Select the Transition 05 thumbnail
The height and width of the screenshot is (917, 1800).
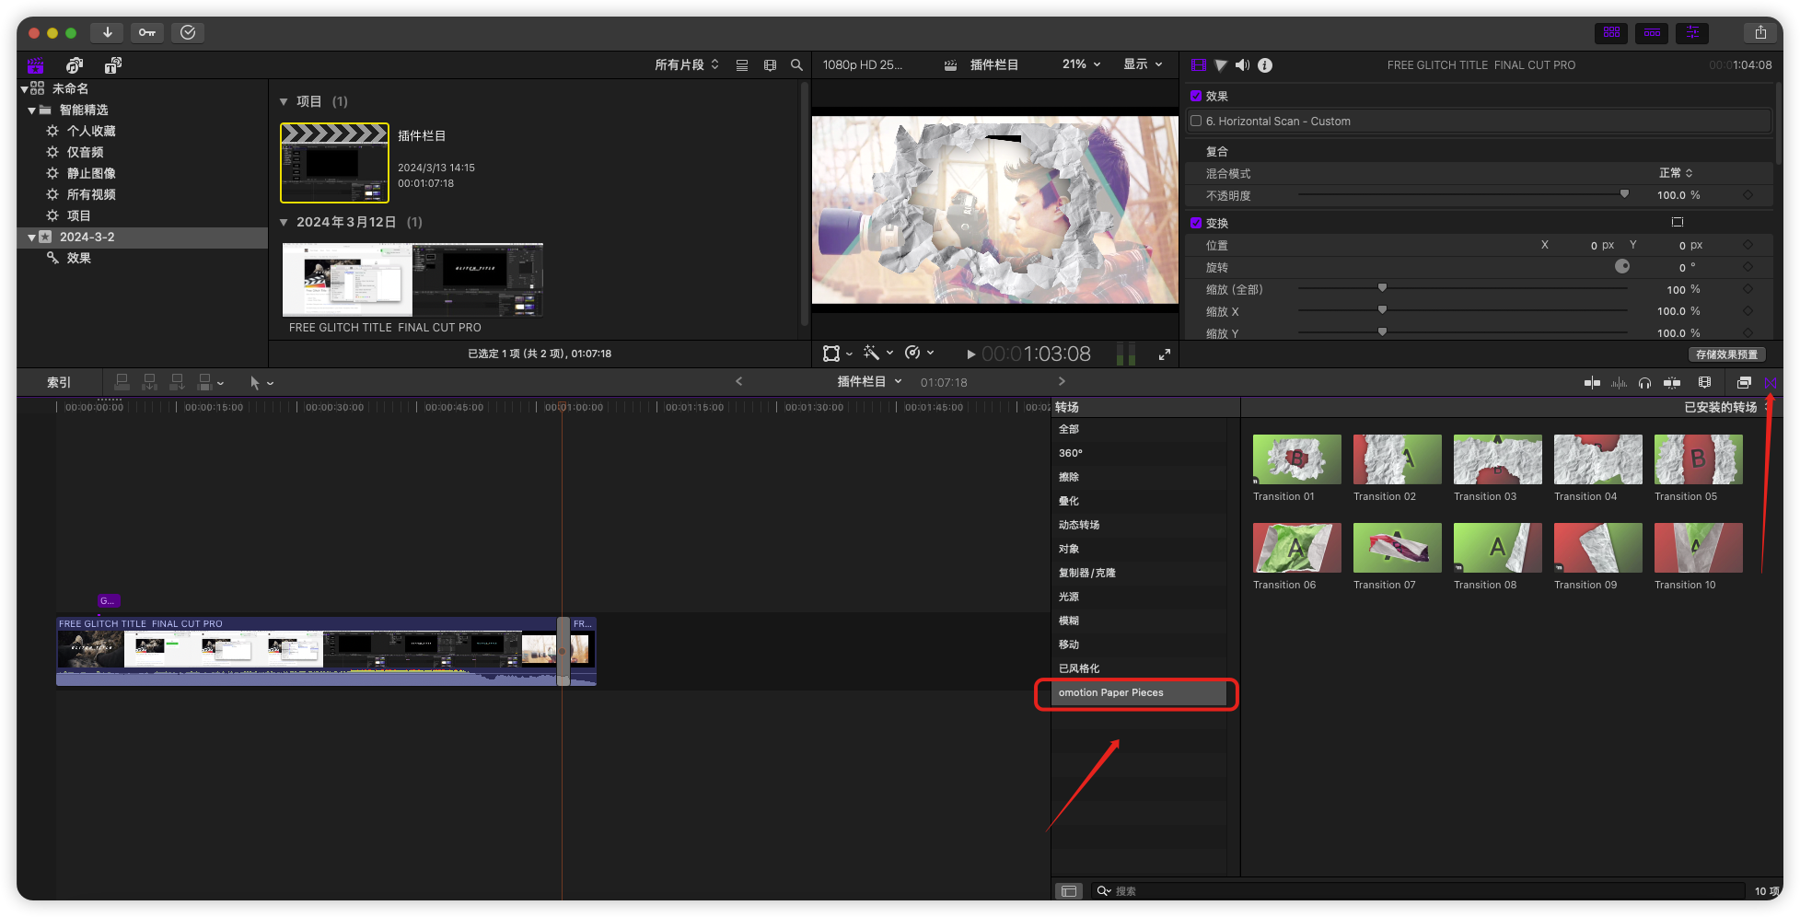click(1698, 459)
